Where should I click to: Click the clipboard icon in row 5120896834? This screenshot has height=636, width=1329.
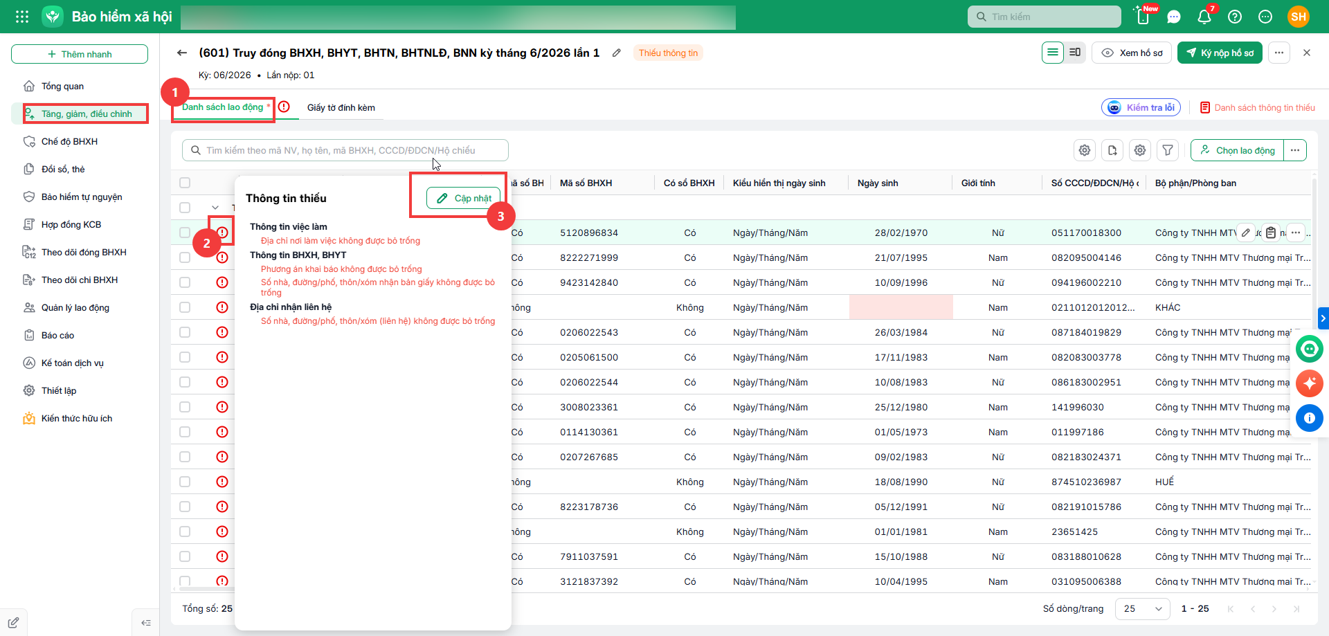pyautogui.click(x=1271, y=233)
